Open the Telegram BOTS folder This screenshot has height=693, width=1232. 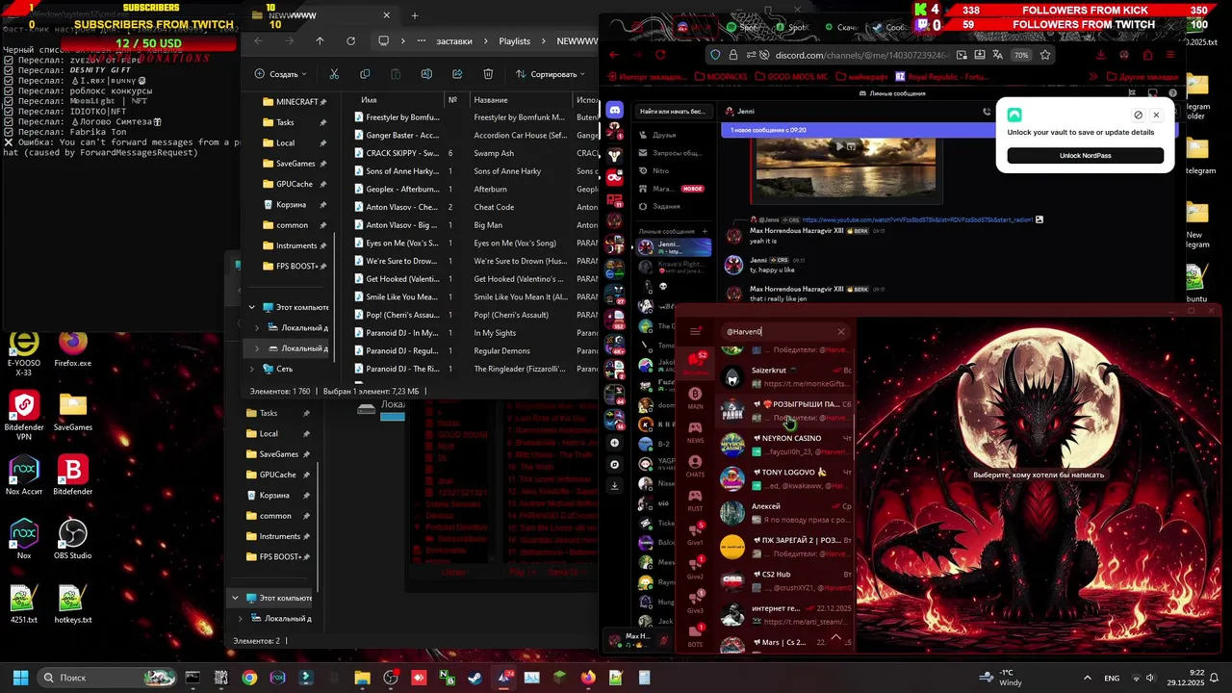(x=695, y=636)
